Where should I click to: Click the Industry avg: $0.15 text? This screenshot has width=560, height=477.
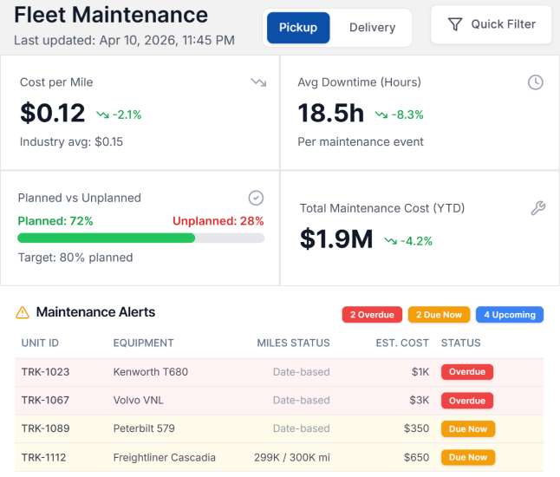[71, 142]
